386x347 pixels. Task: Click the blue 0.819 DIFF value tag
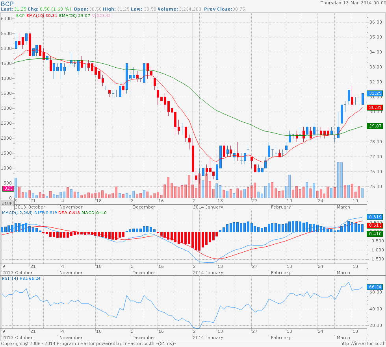[375, 217]
